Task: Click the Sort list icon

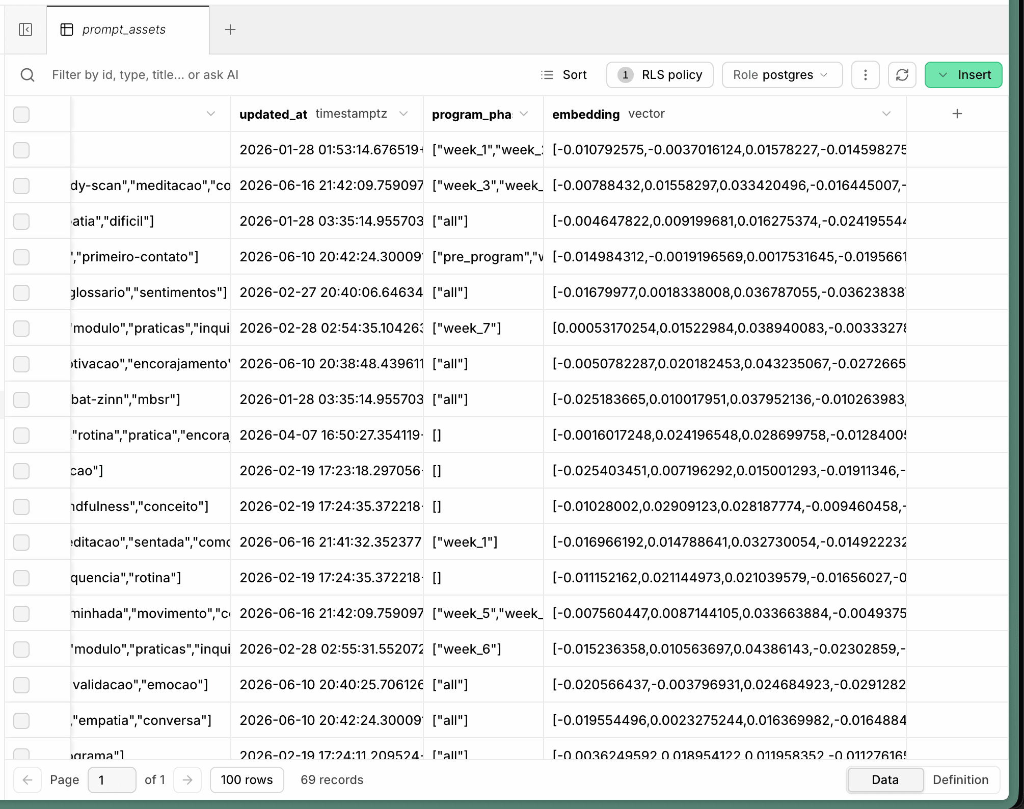Action: [547, 75]
